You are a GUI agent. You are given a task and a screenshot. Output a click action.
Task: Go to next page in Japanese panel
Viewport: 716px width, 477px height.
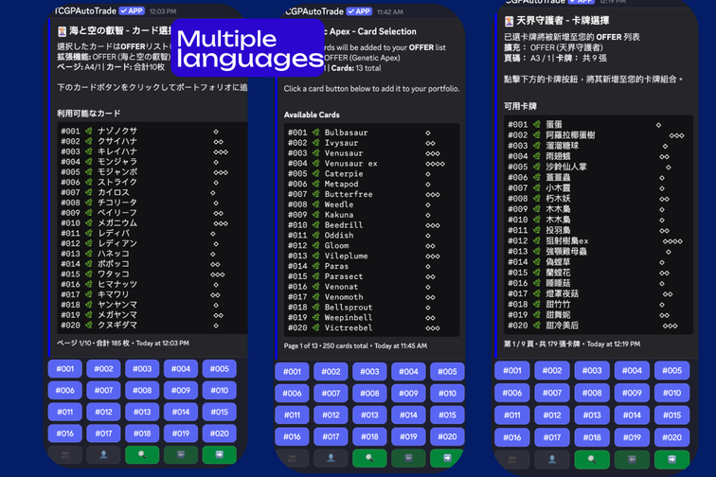click(x=219, y=455)
